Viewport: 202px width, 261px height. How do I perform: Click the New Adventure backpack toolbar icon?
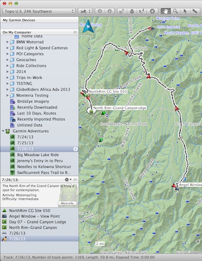[x=132, y=11]
